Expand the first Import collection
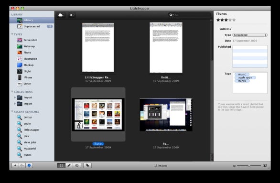 pos(15,97)
